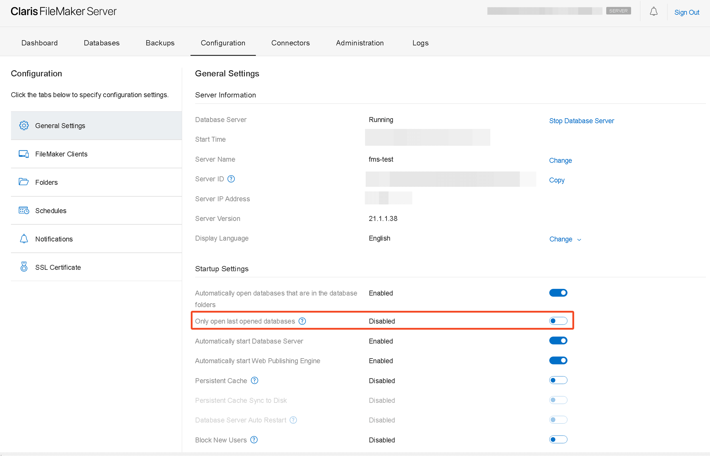The height and width of the screenshot is (456, 710).
Task: Click Stop Database Server link
Action: coord(581,121)
